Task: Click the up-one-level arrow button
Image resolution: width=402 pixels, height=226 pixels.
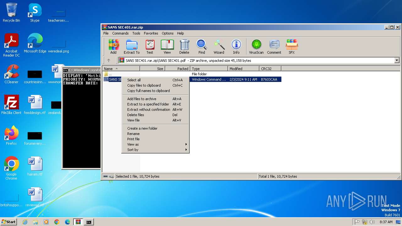Action: tap(109, 60)
